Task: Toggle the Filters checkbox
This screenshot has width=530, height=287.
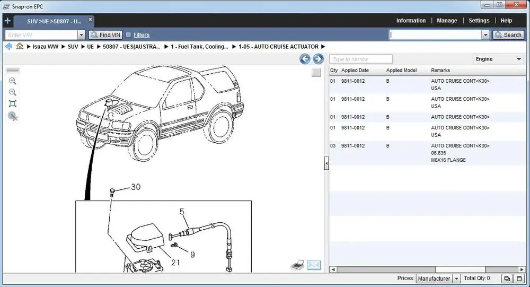Action: tap(128, 35)
